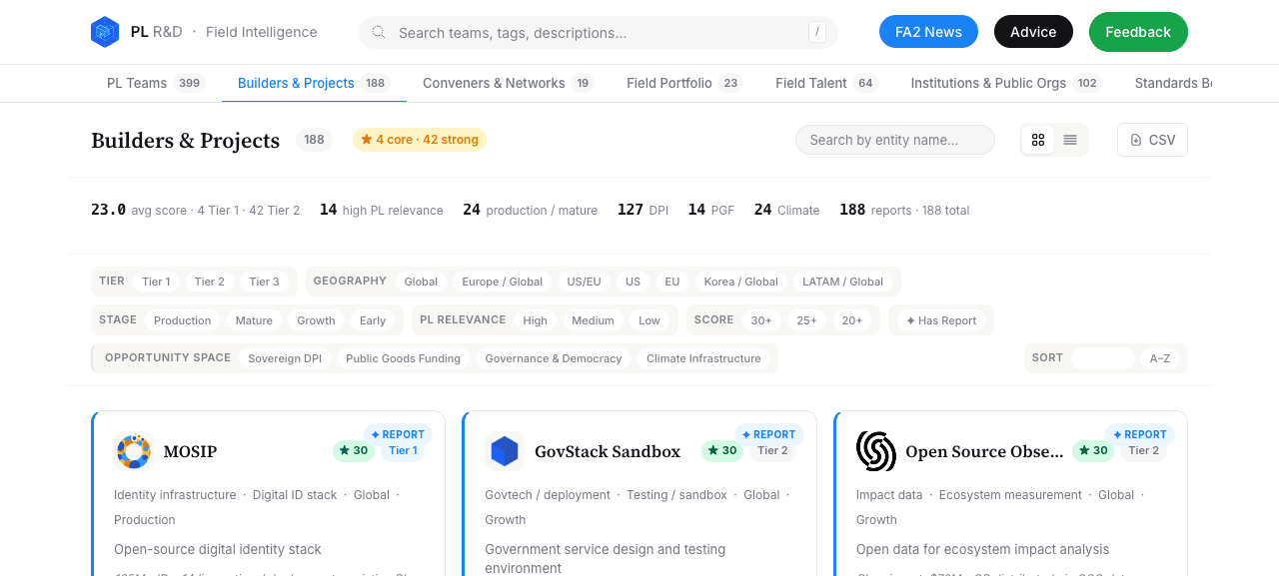Open Institutions & Public Orgs tab
Viewport: 1279px width, 576px height.
coord(1006,83)
